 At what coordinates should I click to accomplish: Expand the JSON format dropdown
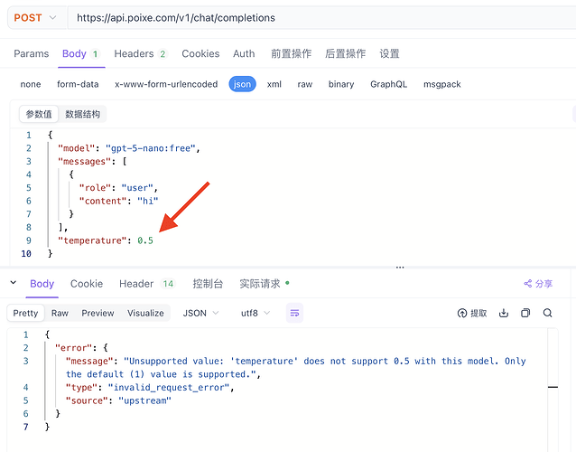200,313
